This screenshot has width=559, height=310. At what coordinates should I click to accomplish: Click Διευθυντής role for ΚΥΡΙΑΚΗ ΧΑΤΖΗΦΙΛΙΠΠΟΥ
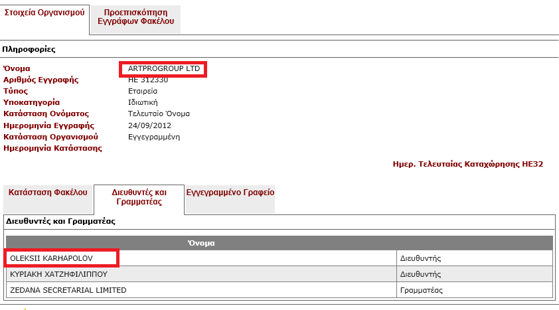coord(420,273)
